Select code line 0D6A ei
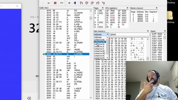 pyautogui.click(x=67, y=61)
